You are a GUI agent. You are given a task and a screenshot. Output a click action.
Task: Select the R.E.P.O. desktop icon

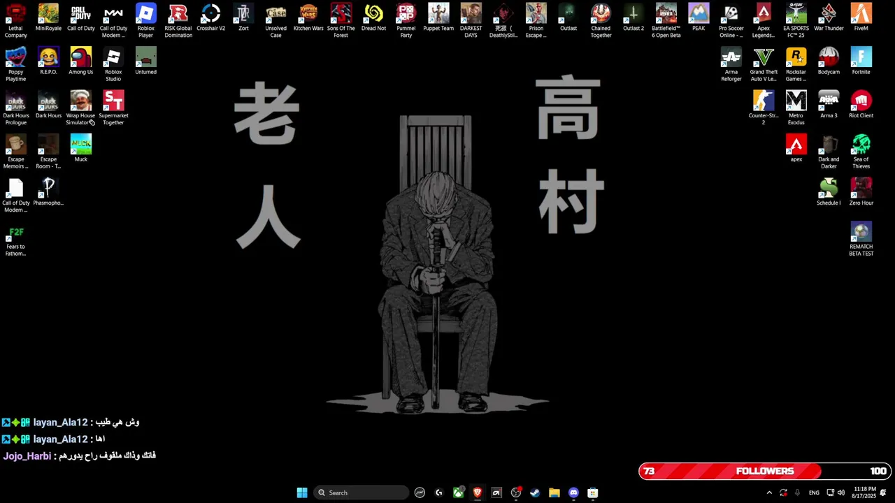pos(48,61)
